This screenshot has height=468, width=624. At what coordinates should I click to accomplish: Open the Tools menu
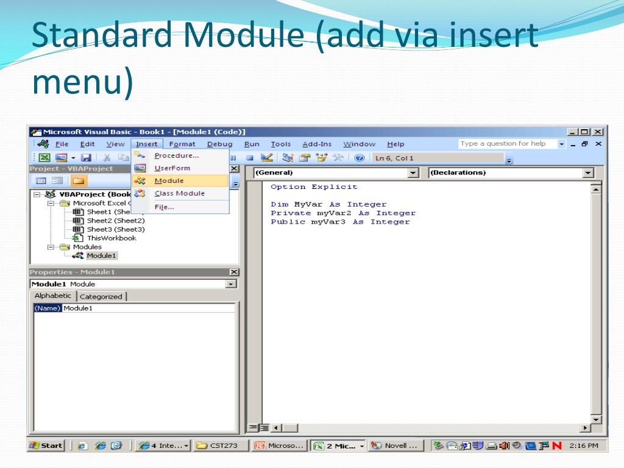tap(280, 144)
